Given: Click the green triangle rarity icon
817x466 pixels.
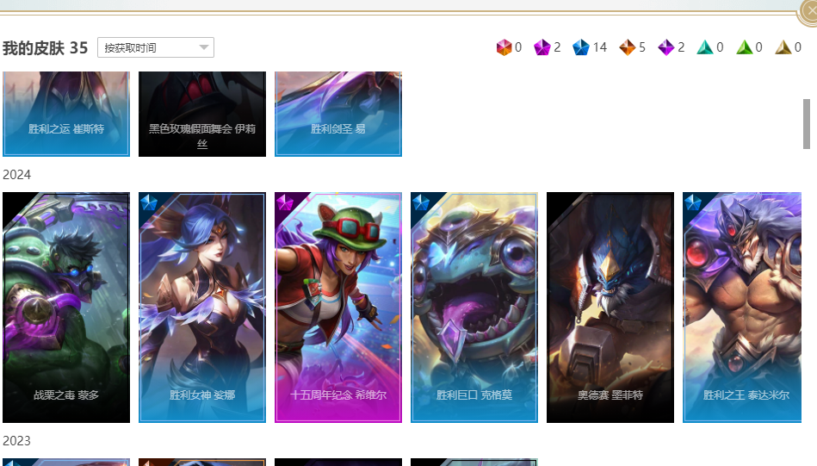Looking at the screenshot, I should point(744,47).
